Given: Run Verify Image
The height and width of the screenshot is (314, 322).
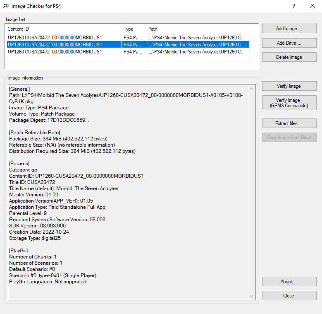Looking at the screenshot, I should tap(289, 86).
